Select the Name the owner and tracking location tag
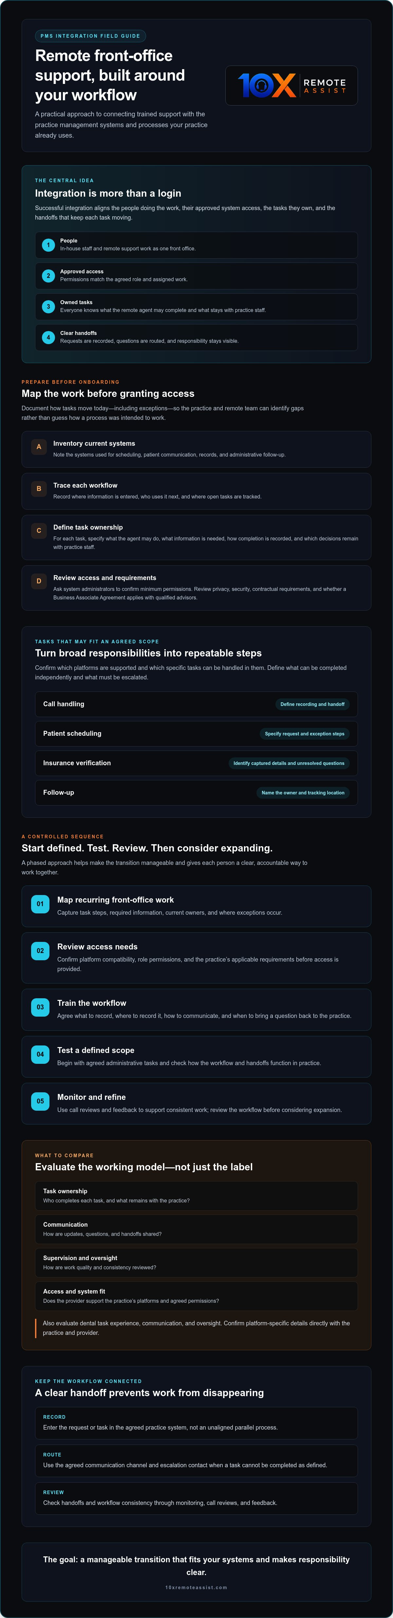The width and height of the screenshot is (393, 1618). [x=303, y=793]
